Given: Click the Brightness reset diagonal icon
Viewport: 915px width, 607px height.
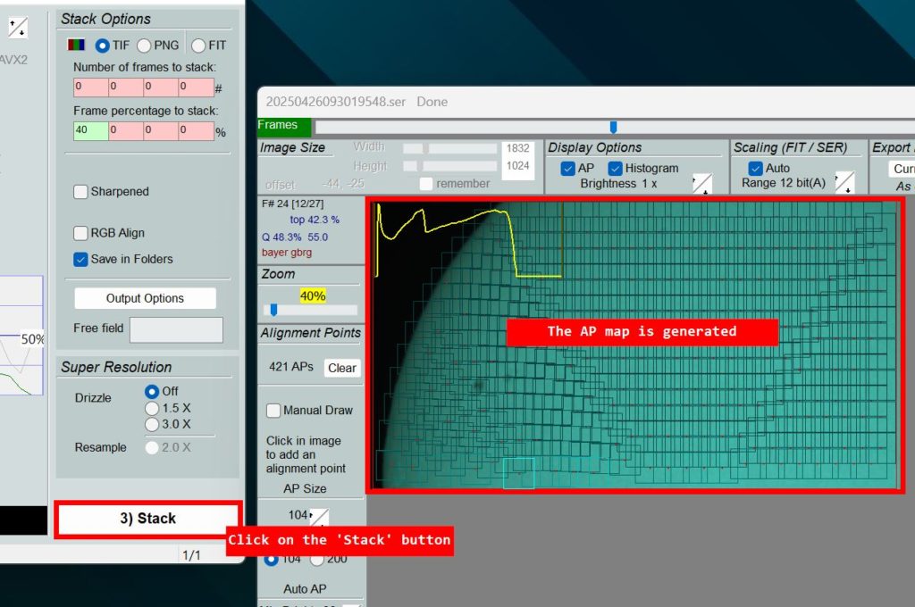Looking at the screenshot, I should pyautogui.click(x=702, y=184).
